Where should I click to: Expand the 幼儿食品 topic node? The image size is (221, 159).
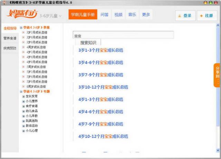coord(23,111)
